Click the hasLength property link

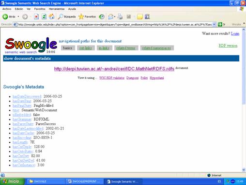20,142
